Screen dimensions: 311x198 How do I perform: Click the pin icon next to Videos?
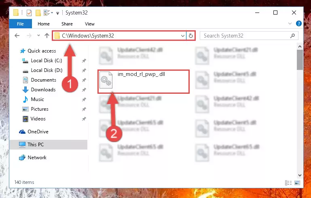pos(84,119)
